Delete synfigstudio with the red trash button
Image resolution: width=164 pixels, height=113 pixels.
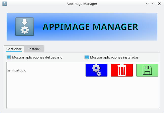click(122, 70)
